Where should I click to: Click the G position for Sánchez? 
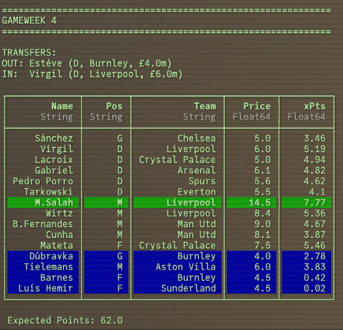point(120,138)
